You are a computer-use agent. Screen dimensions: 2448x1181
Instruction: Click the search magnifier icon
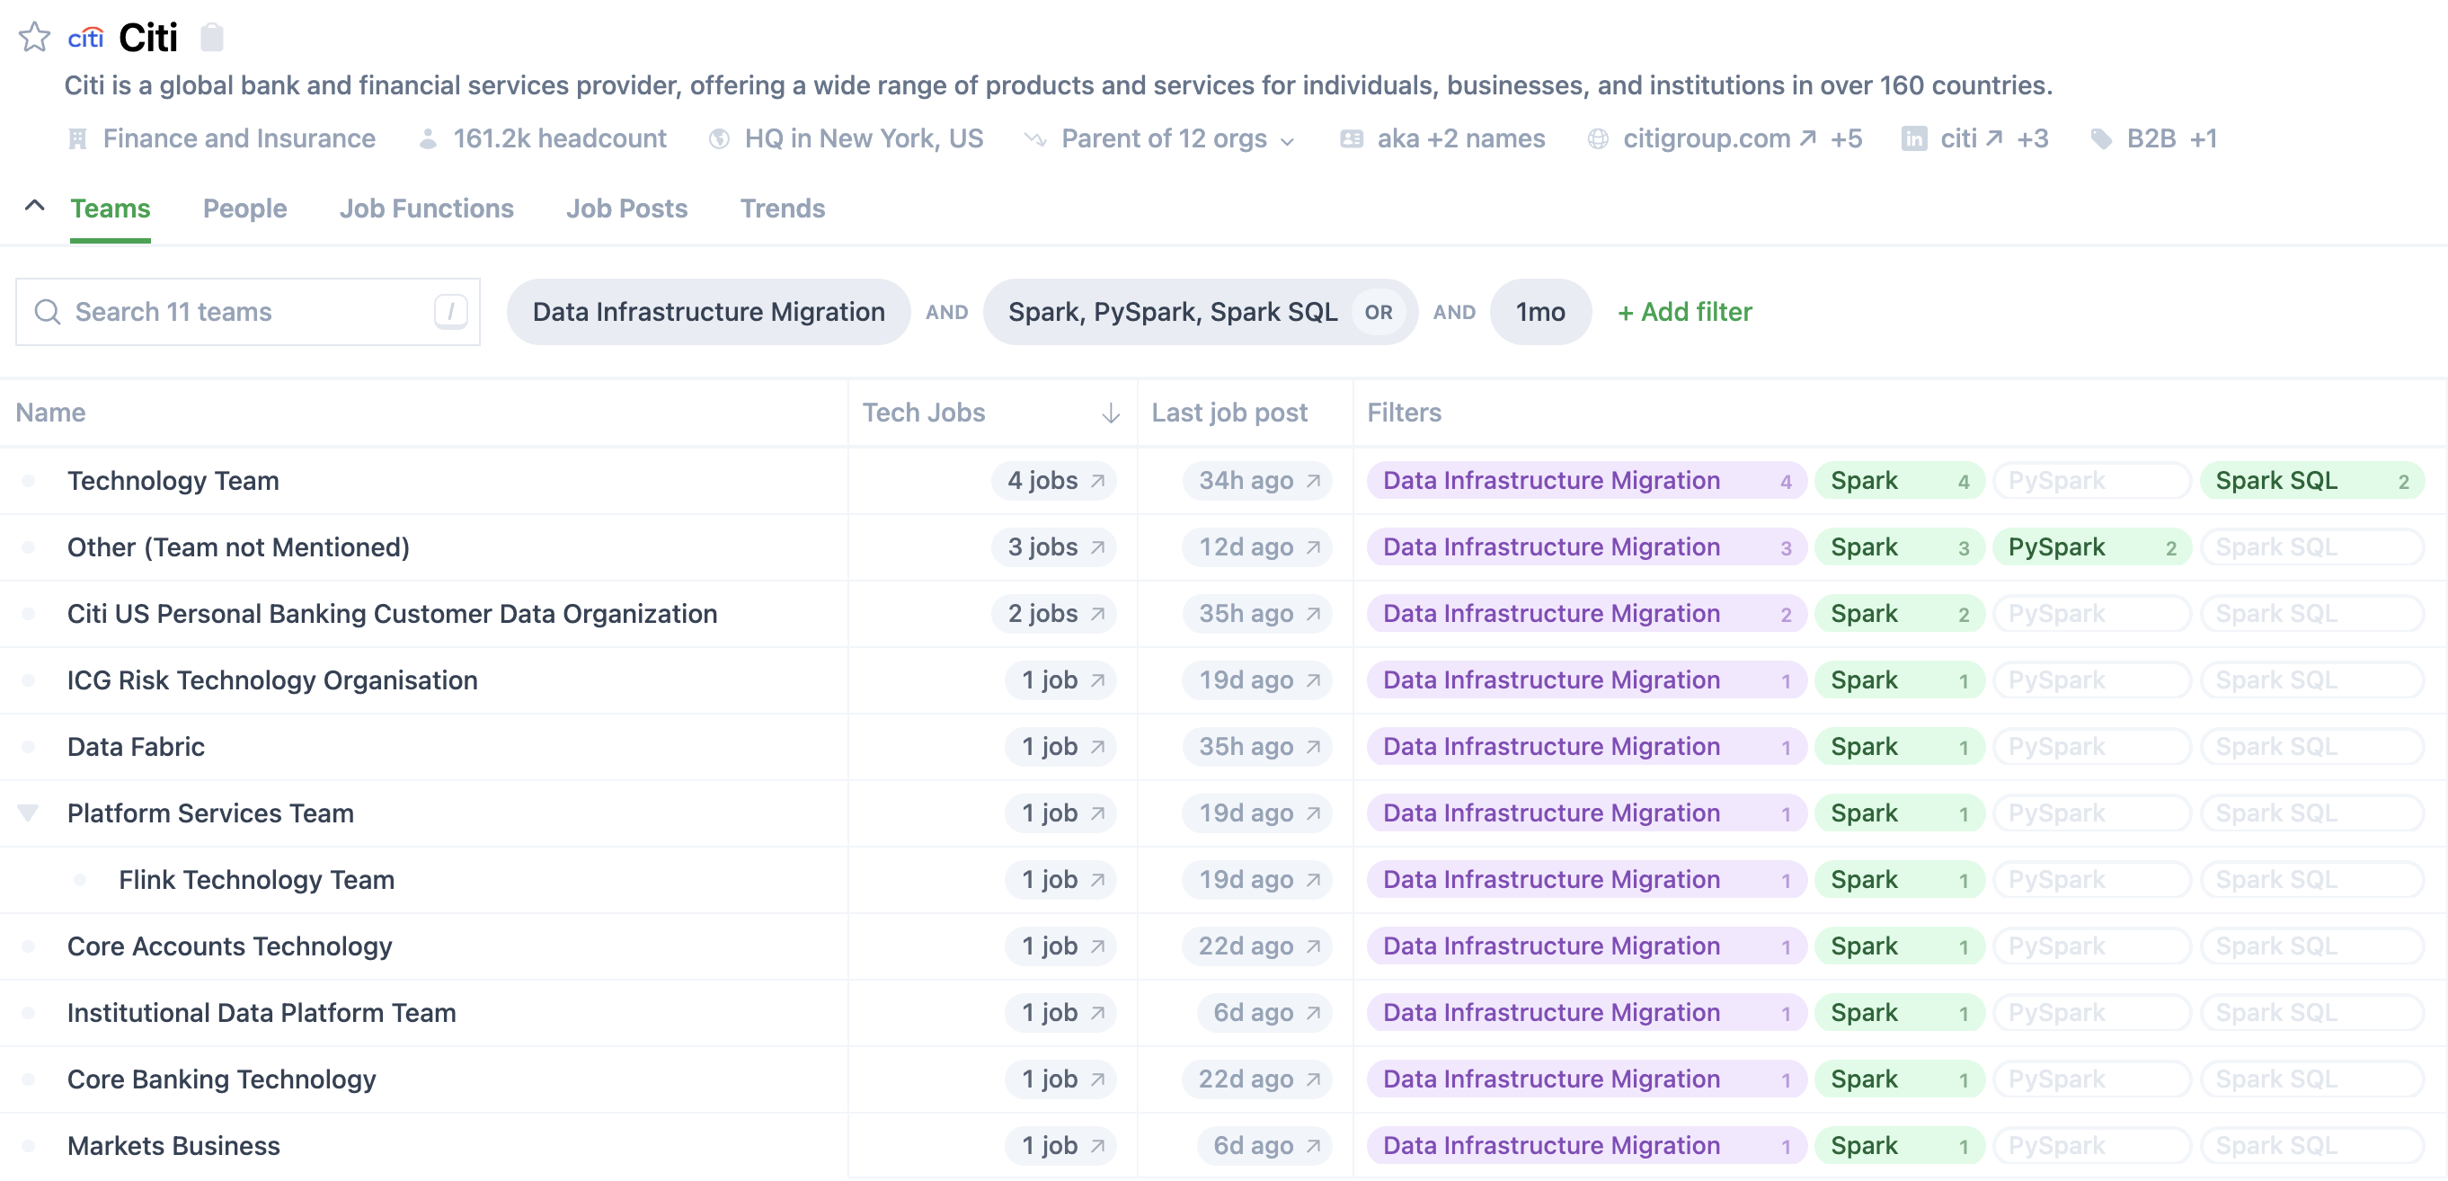point(48,312)
